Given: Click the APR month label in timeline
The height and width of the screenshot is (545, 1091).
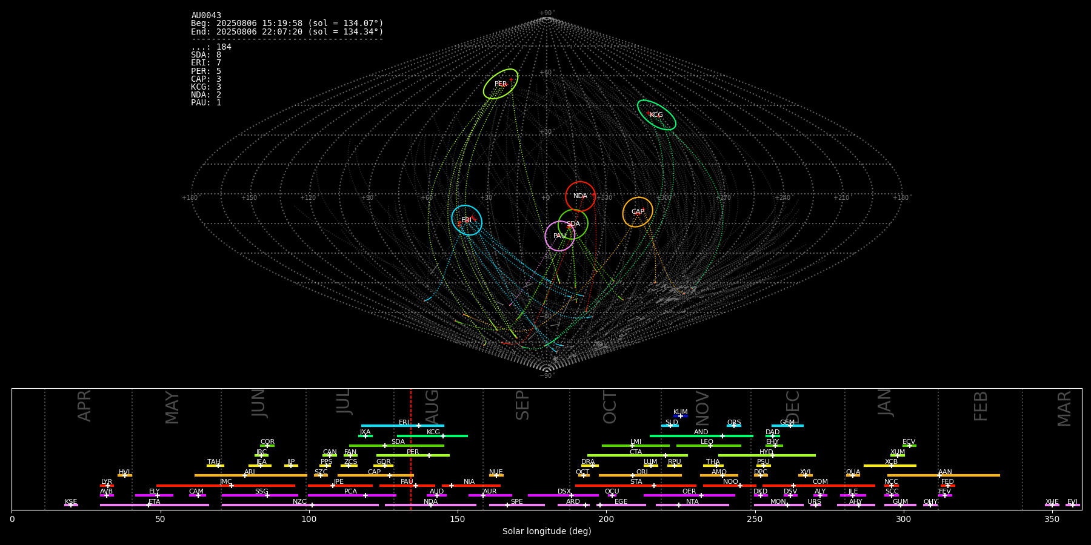Looking at the screenshot, I should point(84,406).
